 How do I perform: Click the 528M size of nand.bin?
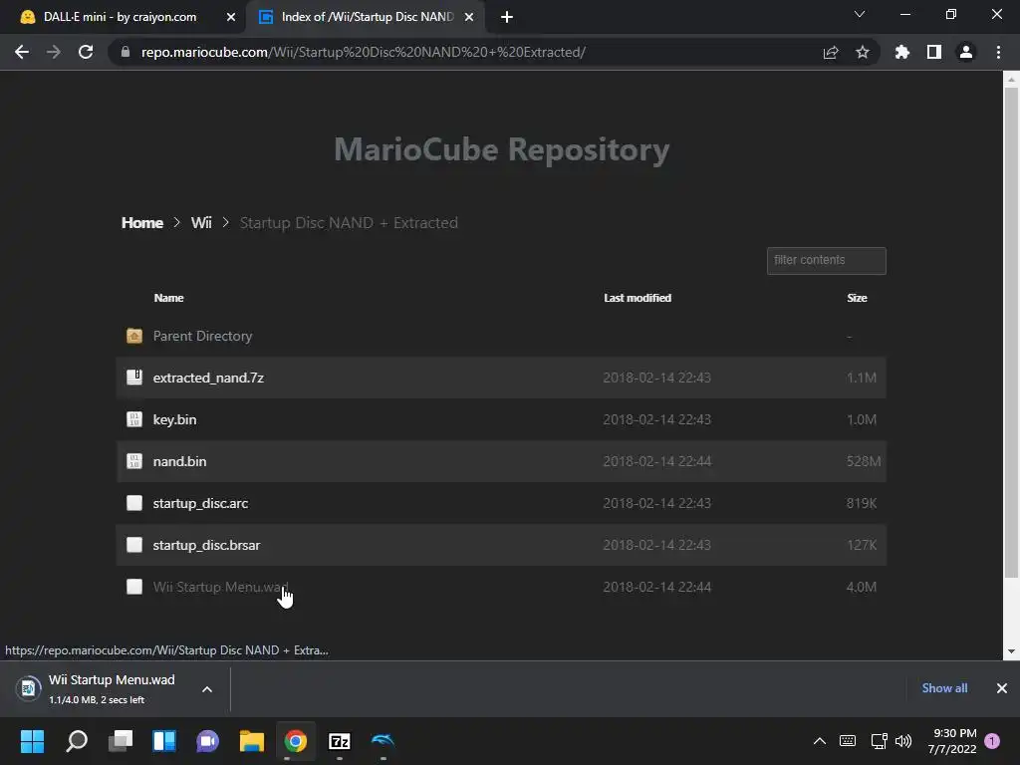[864, 461]
